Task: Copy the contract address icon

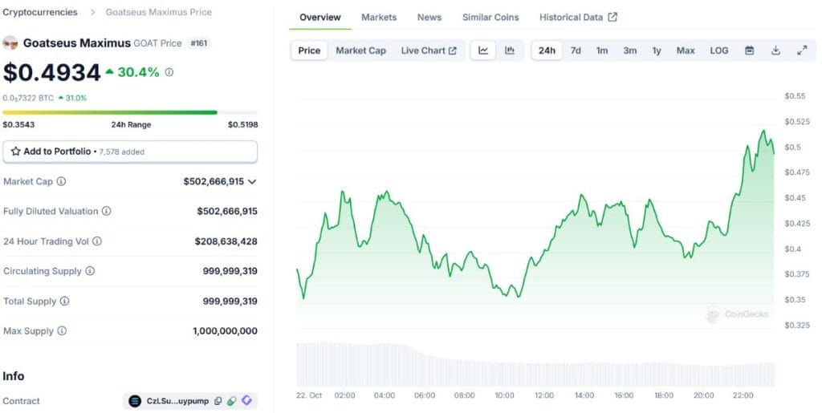Action: coord(218,401)
